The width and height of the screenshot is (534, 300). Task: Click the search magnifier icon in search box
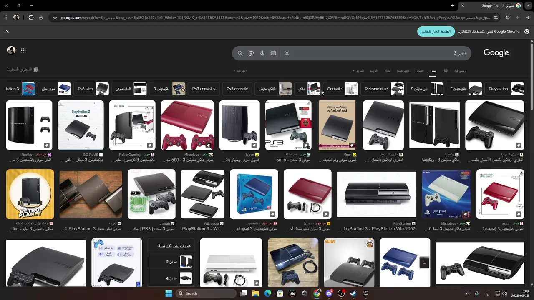(240, 53)
